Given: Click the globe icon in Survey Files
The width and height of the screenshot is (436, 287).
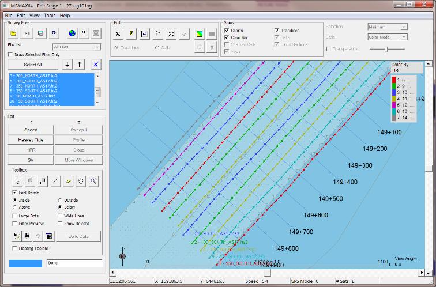Looking at the screenshot, I should click(x=72, y=33).
